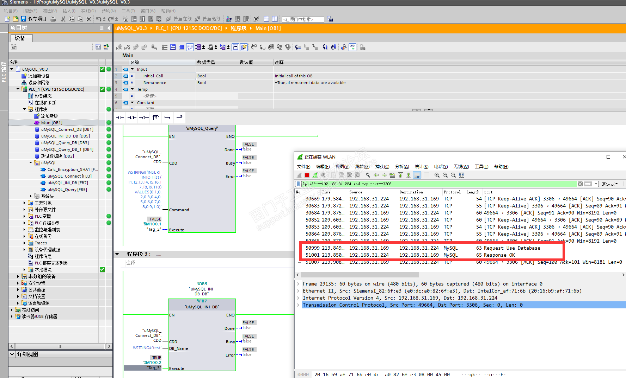Click 表达式 button in Wireshark filter bar

(x=610, y=184)
